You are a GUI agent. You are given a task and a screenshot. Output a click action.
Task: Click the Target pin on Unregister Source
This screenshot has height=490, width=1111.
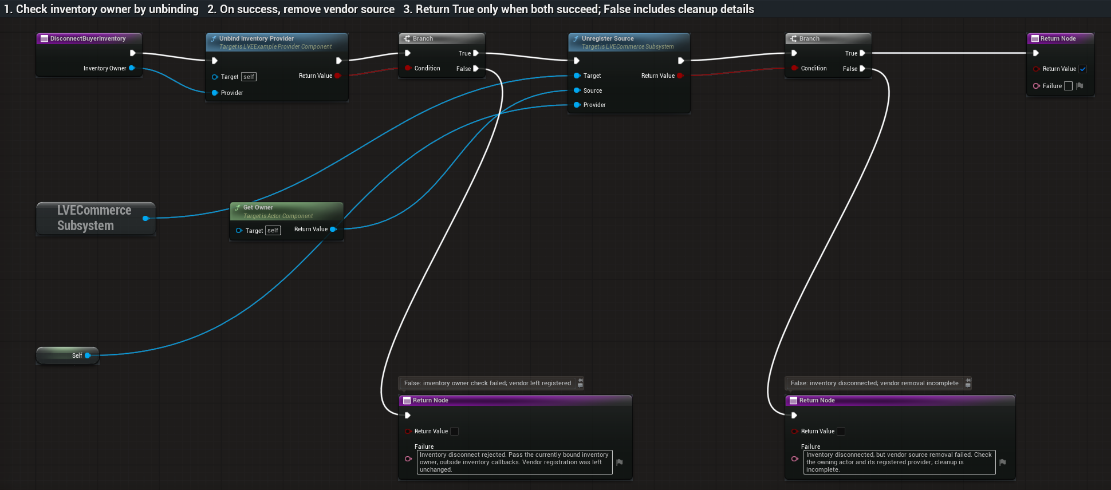(x=577, y=76)
